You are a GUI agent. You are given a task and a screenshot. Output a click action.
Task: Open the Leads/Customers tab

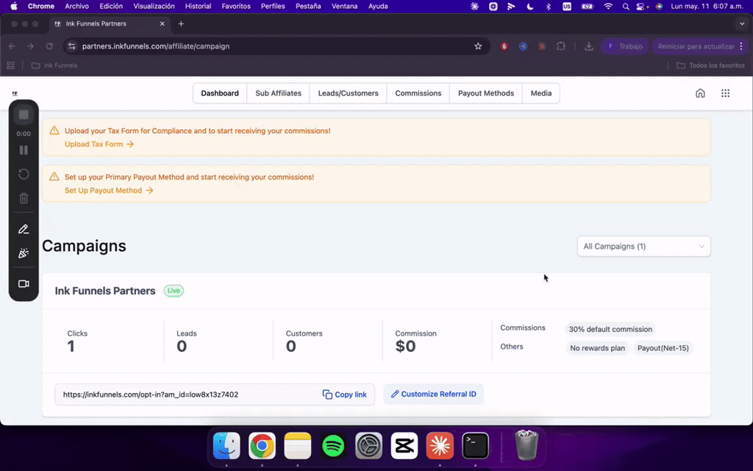tap(348, 93)
